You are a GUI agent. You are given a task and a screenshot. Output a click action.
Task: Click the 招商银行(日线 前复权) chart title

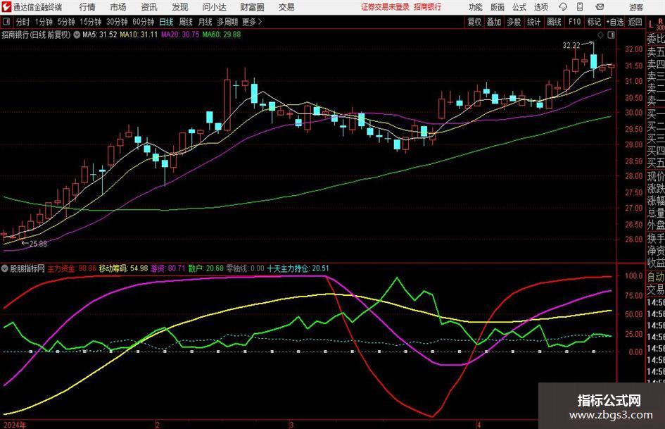(36, 35)
